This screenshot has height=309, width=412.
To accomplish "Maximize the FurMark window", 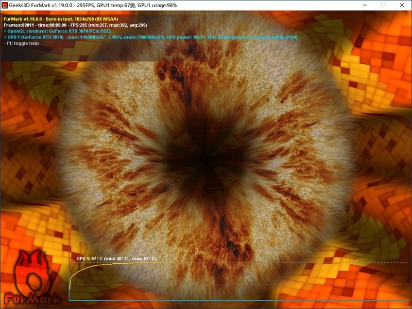I will 383,5.
